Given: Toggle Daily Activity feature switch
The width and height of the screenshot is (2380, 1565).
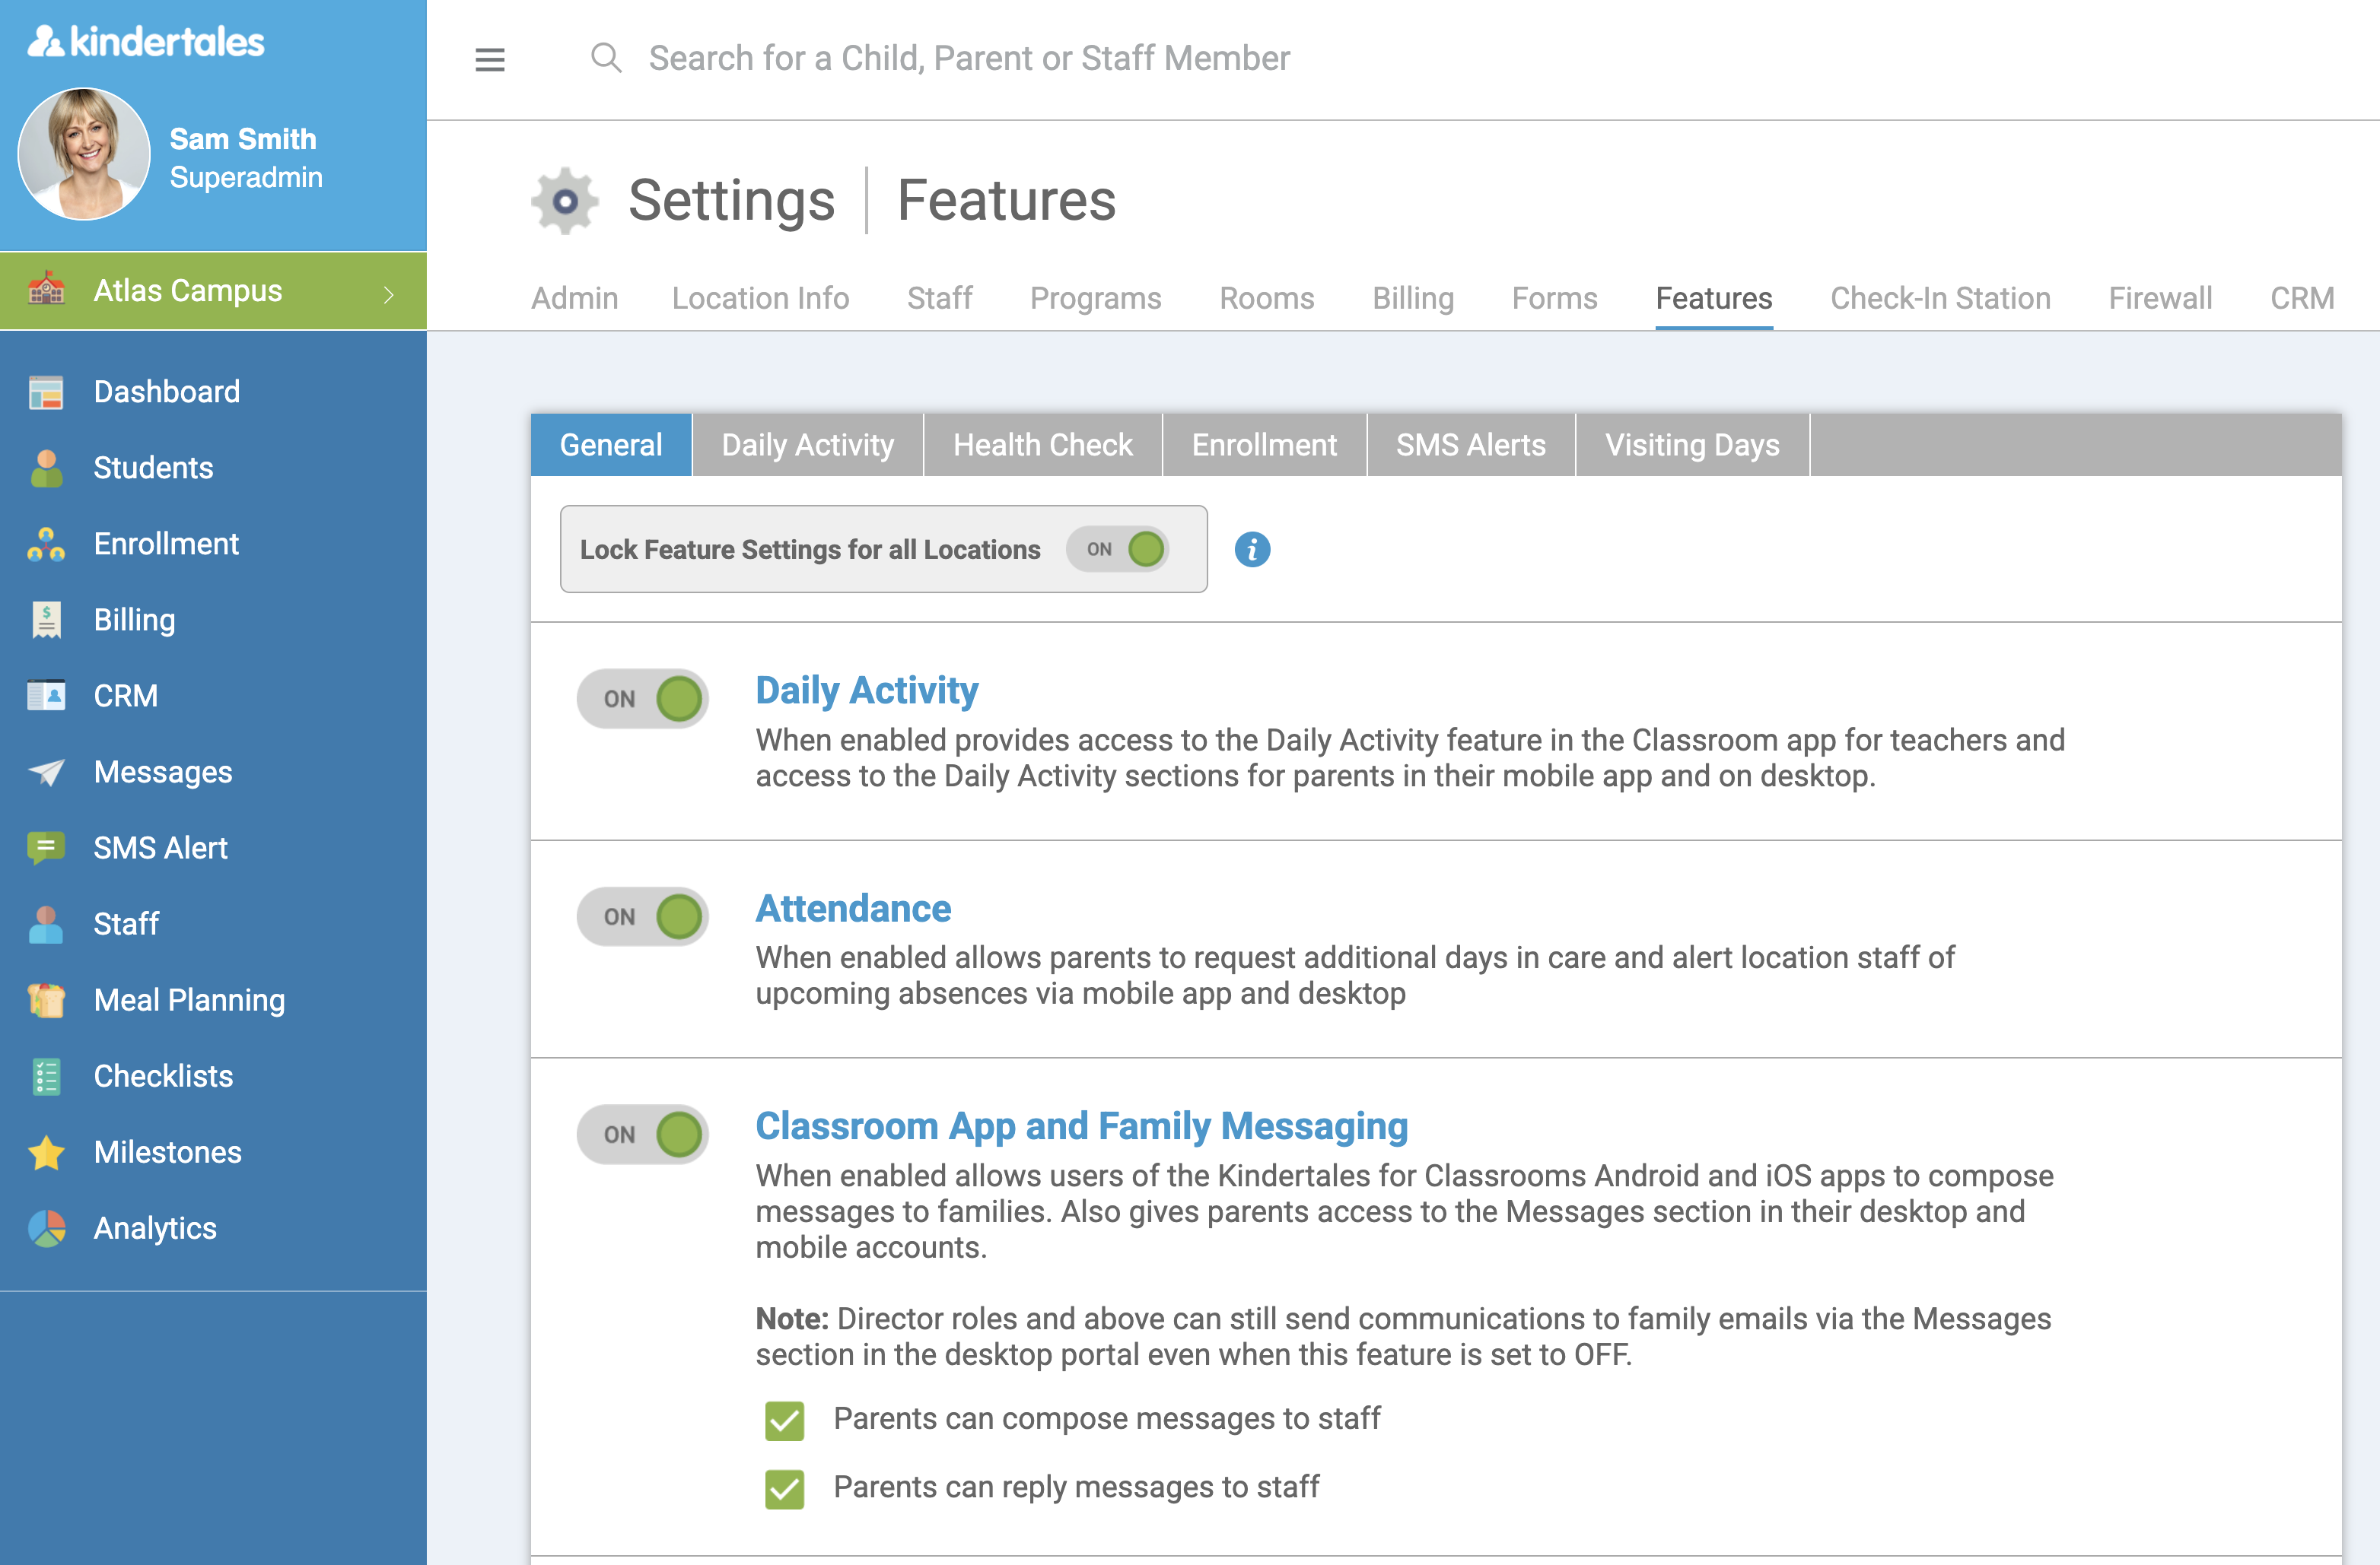Looking at the screenshot, I should tap(643, 699).
